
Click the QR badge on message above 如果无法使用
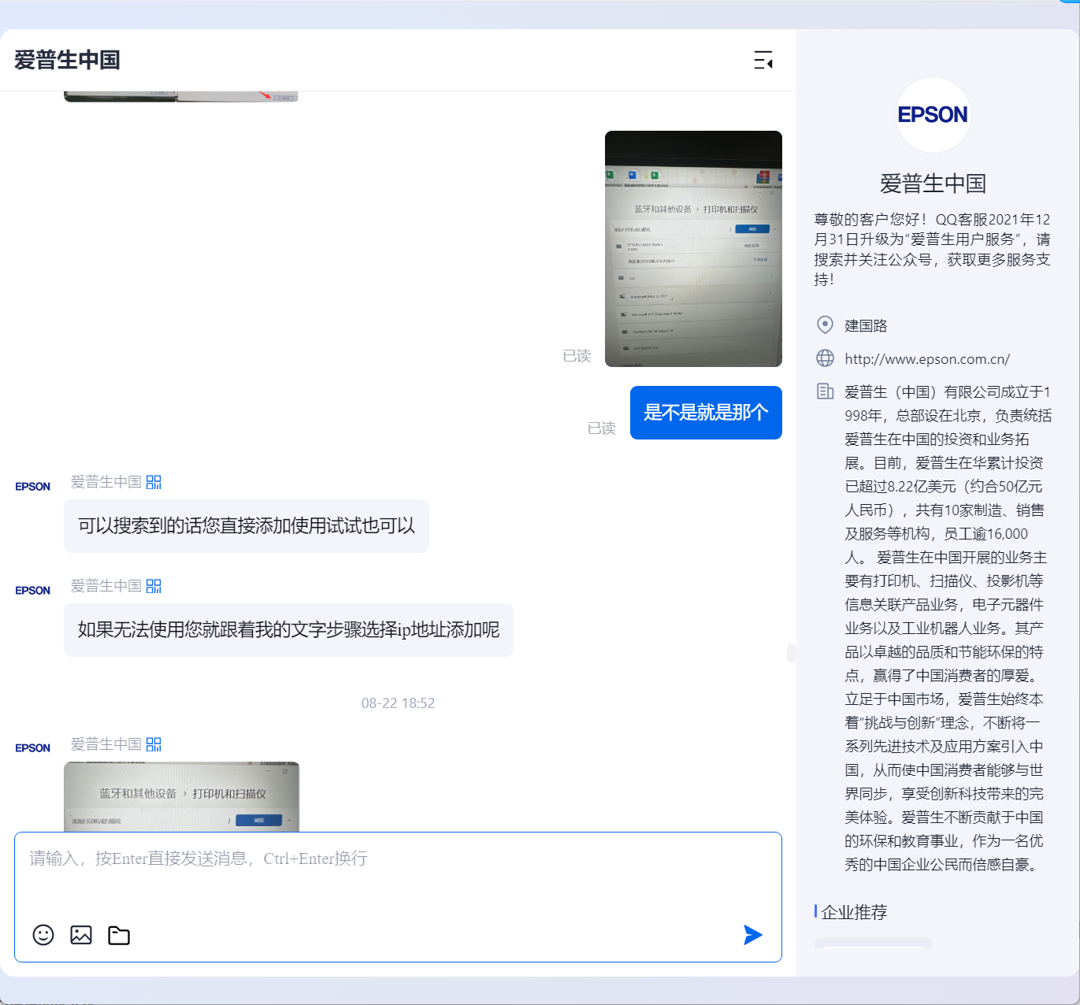pyautogui.click(x=154, y=586)
